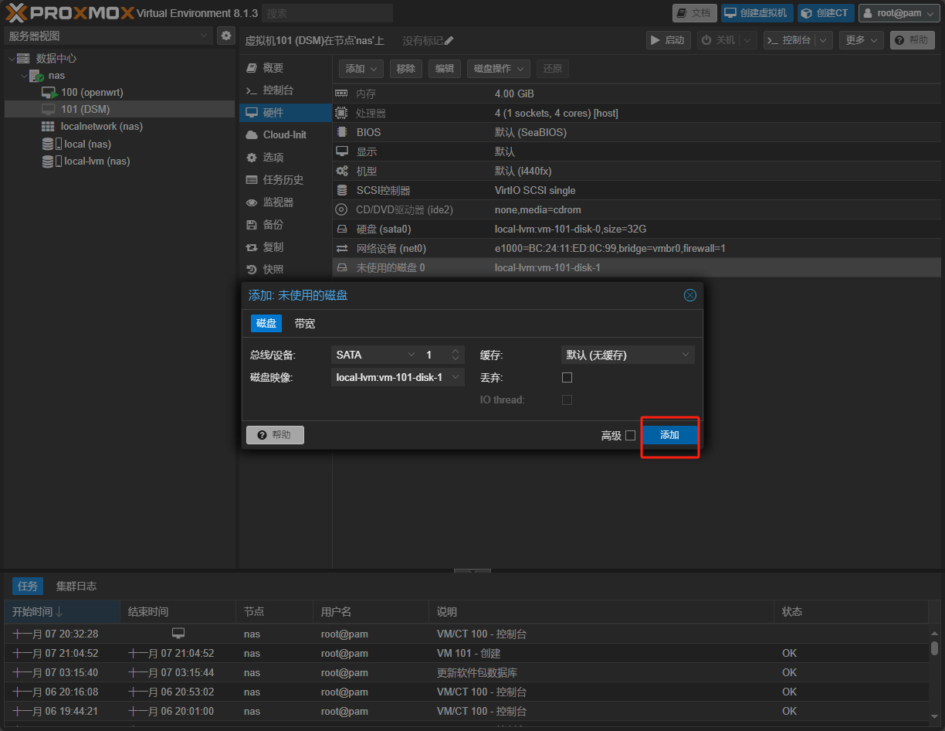Viewport: 945px width, 731px height.
Task: Click the edit tags pencil icon
Action: tap(449, 40)
